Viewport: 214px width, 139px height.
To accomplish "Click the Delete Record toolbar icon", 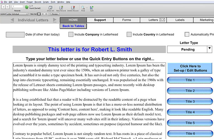I will click(73, 7).
